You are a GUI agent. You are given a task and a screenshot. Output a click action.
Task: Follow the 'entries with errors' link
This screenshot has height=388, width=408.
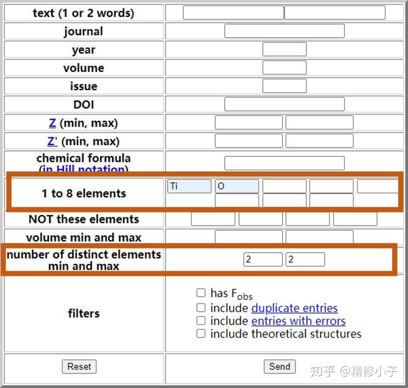pos(298,321)
